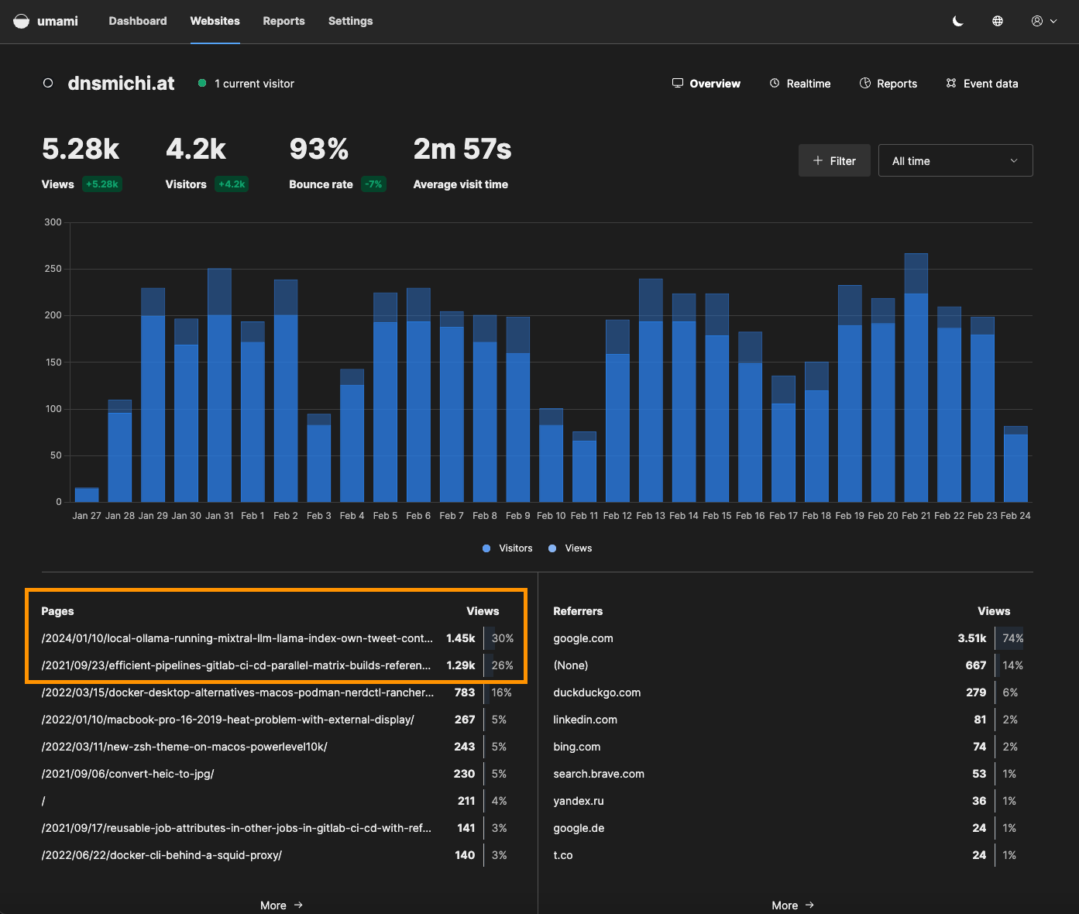Click the website Reports chart icon
1079x914 pixels.
pyautogui.click(x=865, y=83)
